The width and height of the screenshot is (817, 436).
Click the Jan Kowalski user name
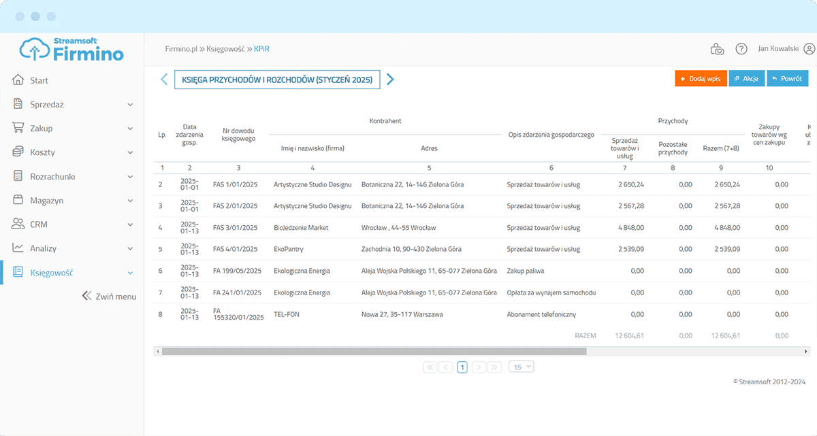(x=778, y=49)
